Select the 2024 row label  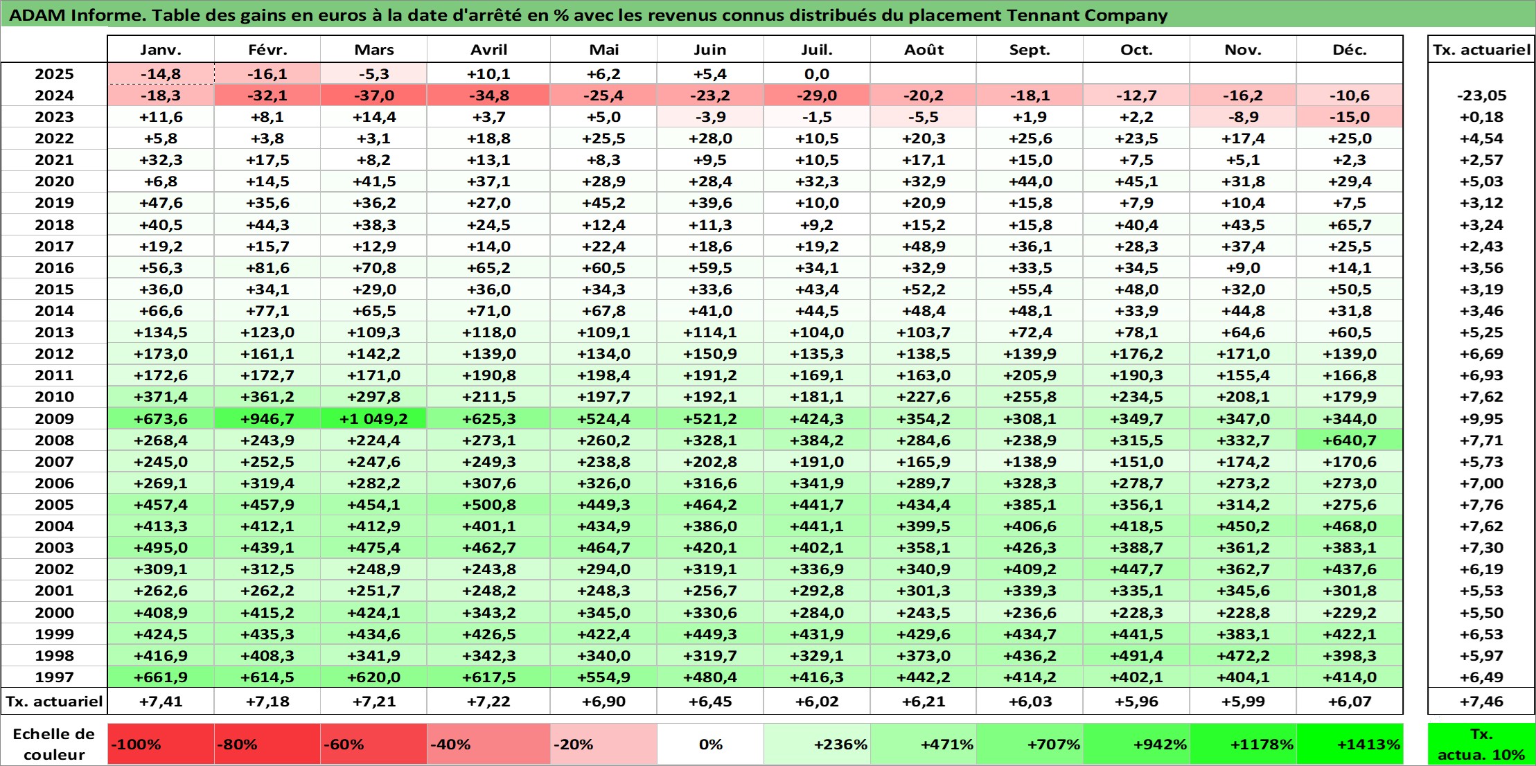click(54, 96)
